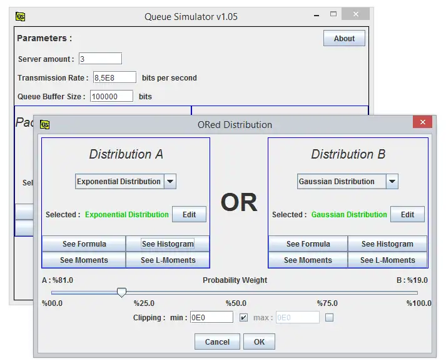Click the Probability Weight label

[235, 280]
